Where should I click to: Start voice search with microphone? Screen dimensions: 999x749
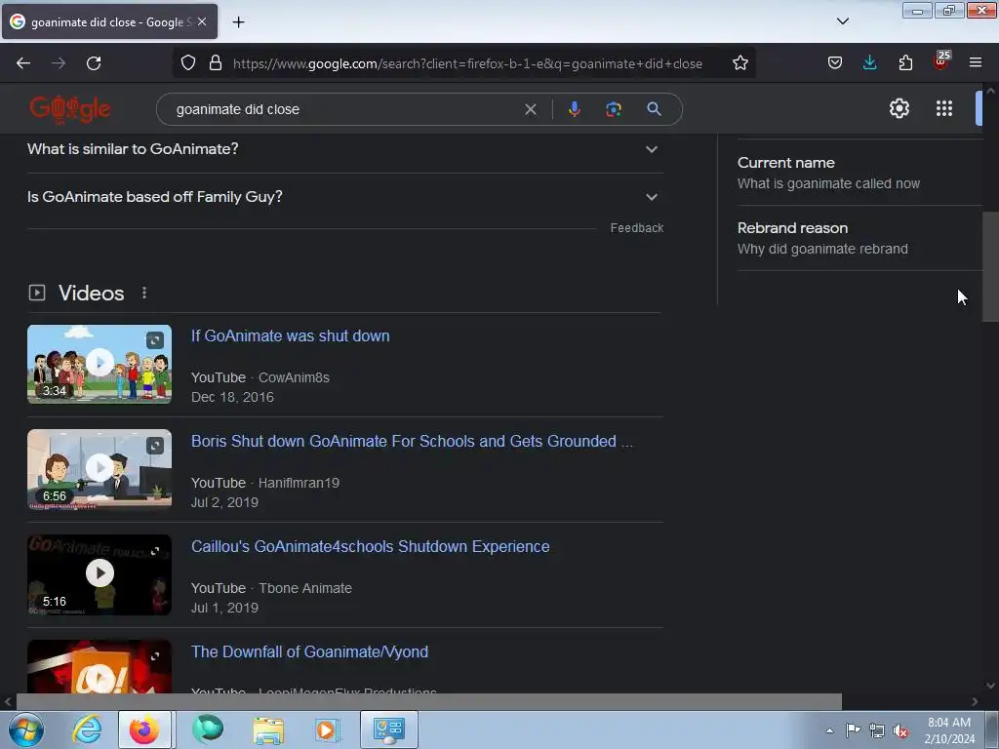[x=574, y=109]
